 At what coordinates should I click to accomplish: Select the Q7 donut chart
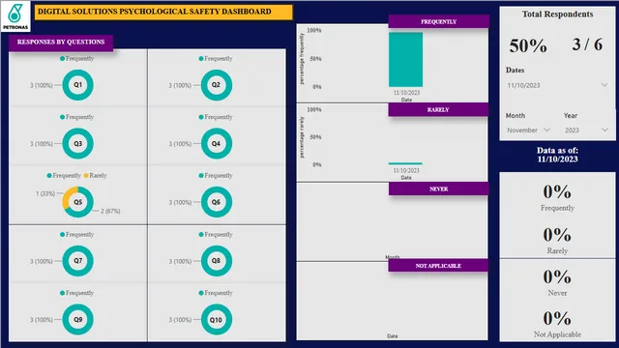77,261
